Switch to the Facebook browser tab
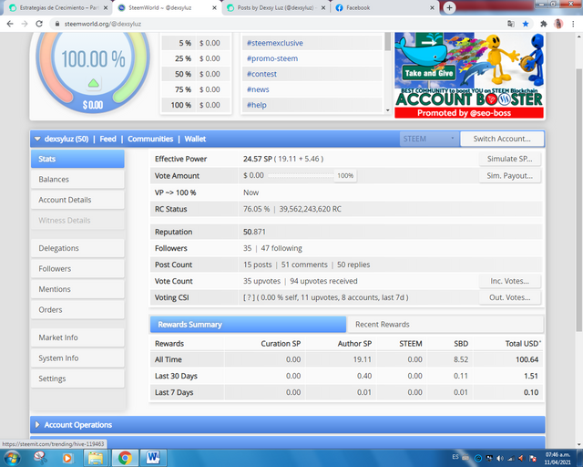Image resolution: width=583 pixels, height=467 pixels. pyautogui.click(x=383, y=8)
